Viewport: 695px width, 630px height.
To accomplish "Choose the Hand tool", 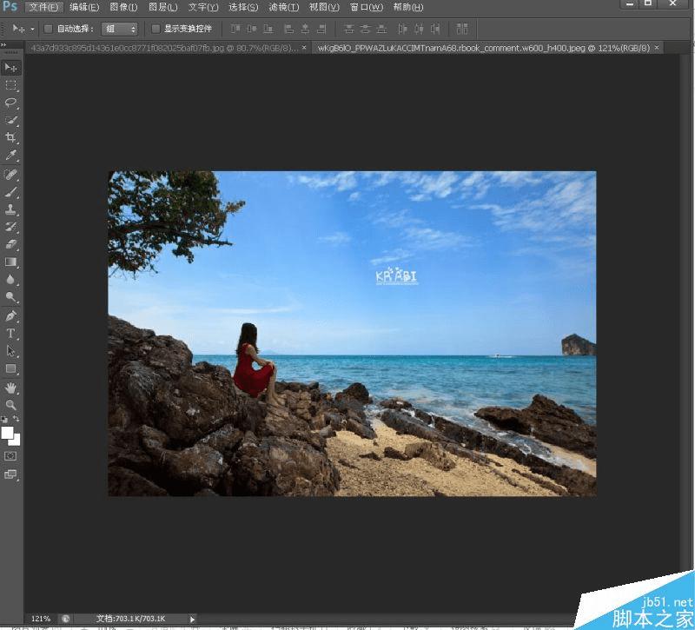I will tap(10, 388).
